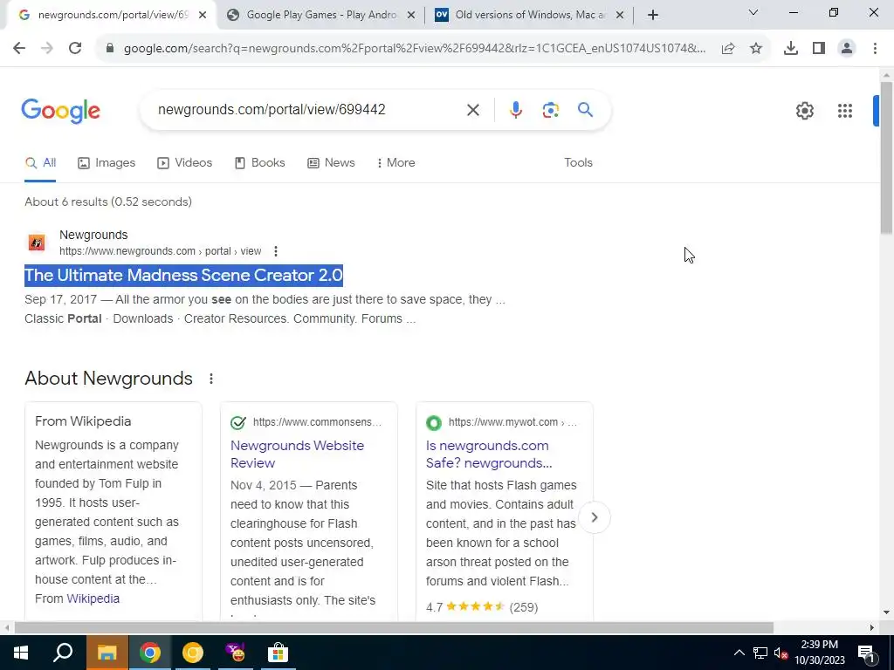Image resolution: width=894 pixels, height=670 pixels.
Task: Open The Ultimate Madness Scene Creator 2.0
Action: click(183, 275)
